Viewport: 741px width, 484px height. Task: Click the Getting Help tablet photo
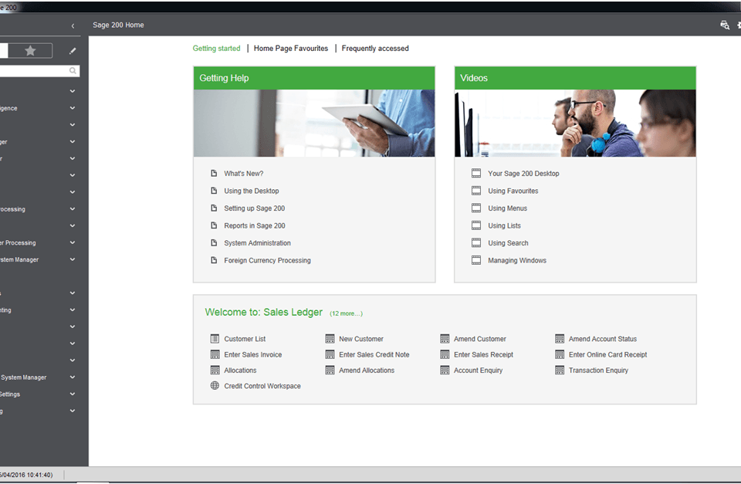(x=314, y=123)
